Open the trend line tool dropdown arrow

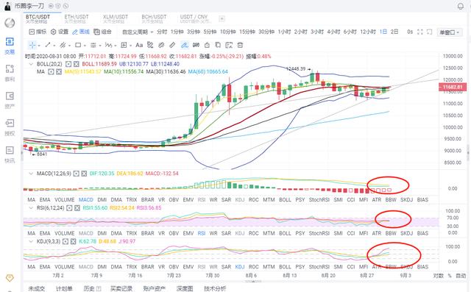point(54,46)
